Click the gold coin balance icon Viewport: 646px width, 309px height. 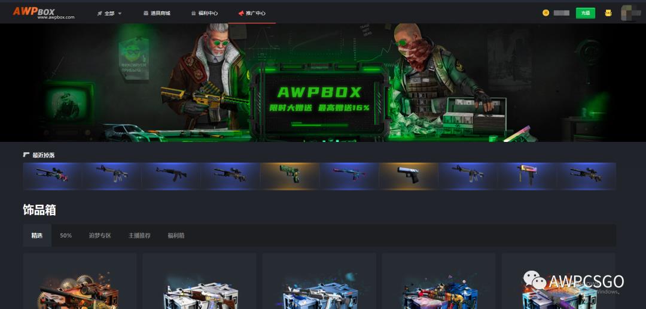pyautogui.click(x=546, y=13)
